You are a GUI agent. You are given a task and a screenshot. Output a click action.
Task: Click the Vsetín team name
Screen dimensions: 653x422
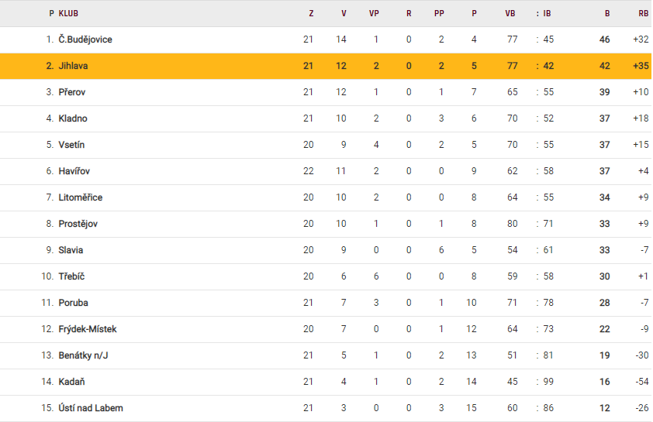[x=71, y=145]
